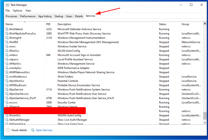Click the vertical scrollbar thumb
Screen dimensions: 208x140
point(205,116)
